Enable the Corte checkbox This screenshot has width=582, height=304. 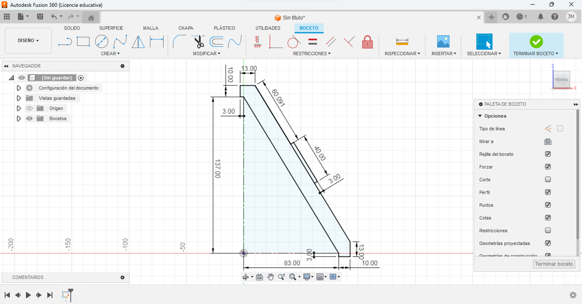point(548,180)
